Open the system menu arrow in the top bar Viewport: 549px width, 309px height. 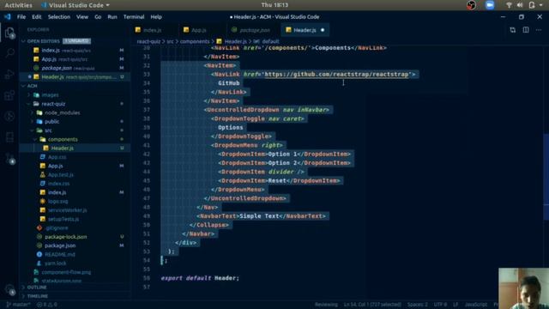coord(541,5)
